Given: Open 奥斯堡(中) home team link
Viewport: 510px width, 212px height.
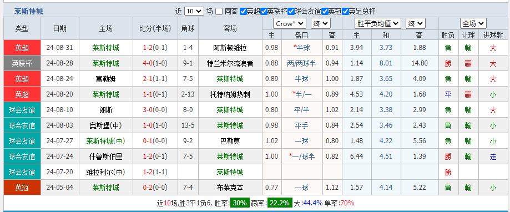Looking at the screenshot, I should [105, 125].
